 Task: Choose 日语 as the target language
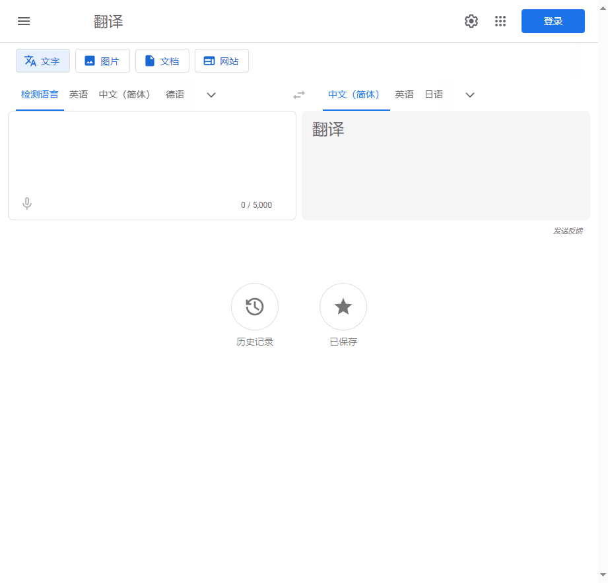pos(434,94)
